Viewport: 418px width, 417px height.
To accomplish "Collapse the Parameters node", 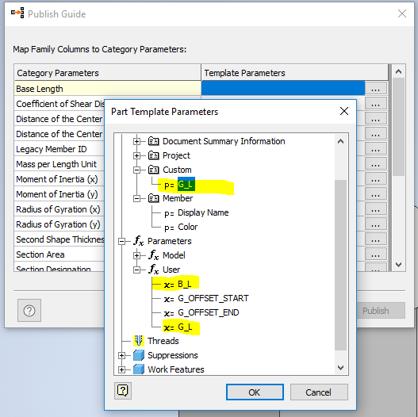I will pos(122,241).
